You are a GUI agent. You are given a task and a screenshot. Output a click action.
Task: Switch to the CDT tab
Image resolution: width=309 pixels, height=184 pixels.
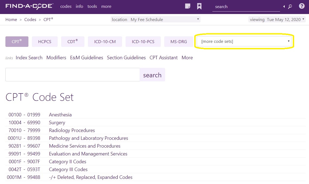click(x=73, y=41)
